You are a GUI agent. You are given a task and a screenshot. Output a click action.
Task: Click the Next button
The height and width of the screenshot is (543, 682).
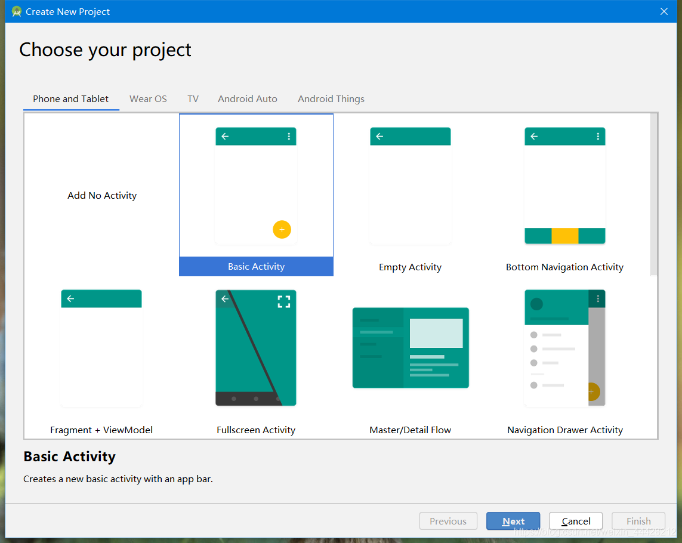(513, 521)
